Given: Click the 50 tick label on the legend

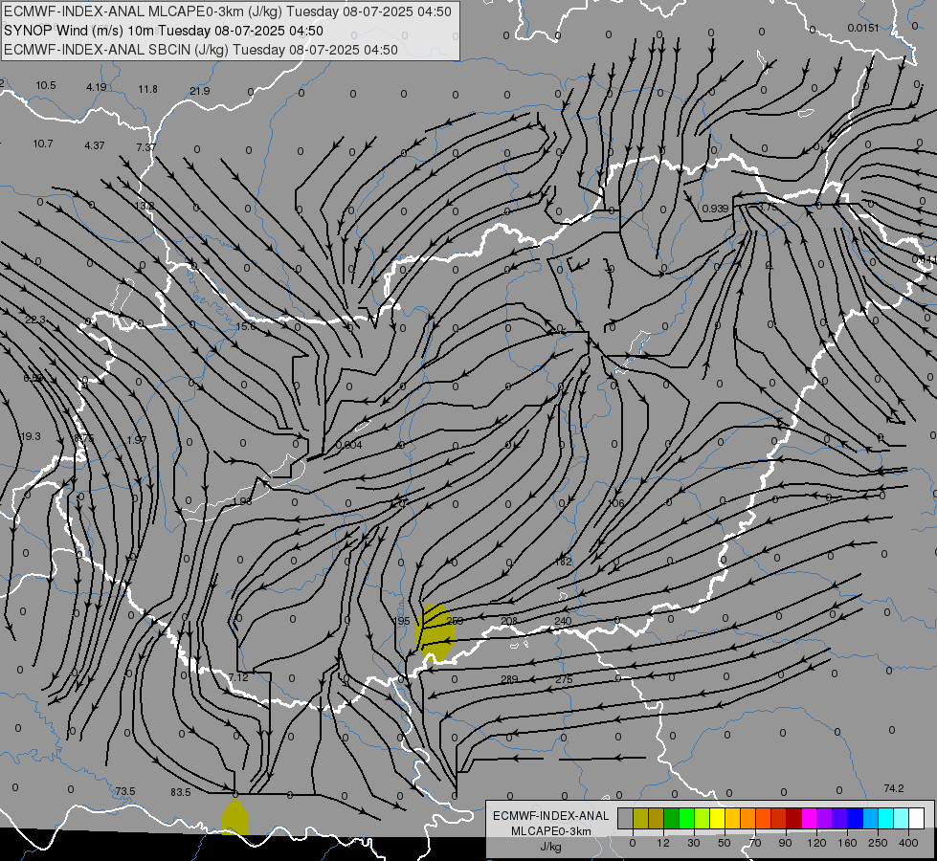Looking at the screenshot, I should (x=725, y=843).
